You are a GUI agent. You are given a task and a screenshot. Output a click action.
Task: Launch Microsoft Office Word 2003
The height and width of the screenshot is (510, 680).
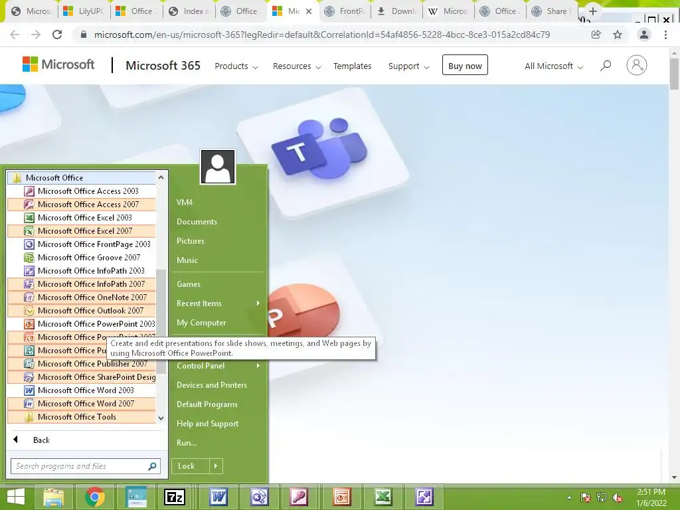coord(82,390)
